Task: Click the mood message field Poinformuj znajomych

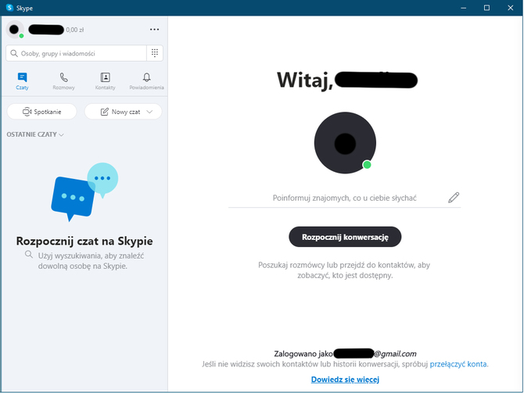Action: click(344, 198)
